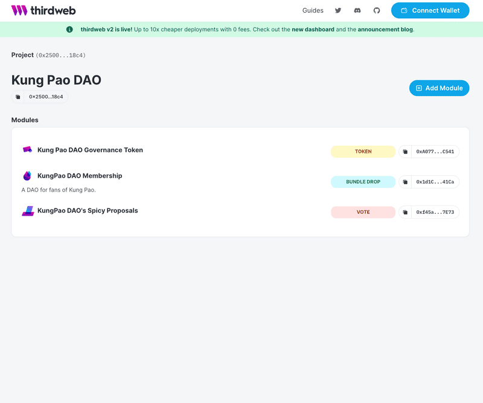Follow the new dashboard link
This screenshot has height=403, width=483.
[x=313, y=29]
